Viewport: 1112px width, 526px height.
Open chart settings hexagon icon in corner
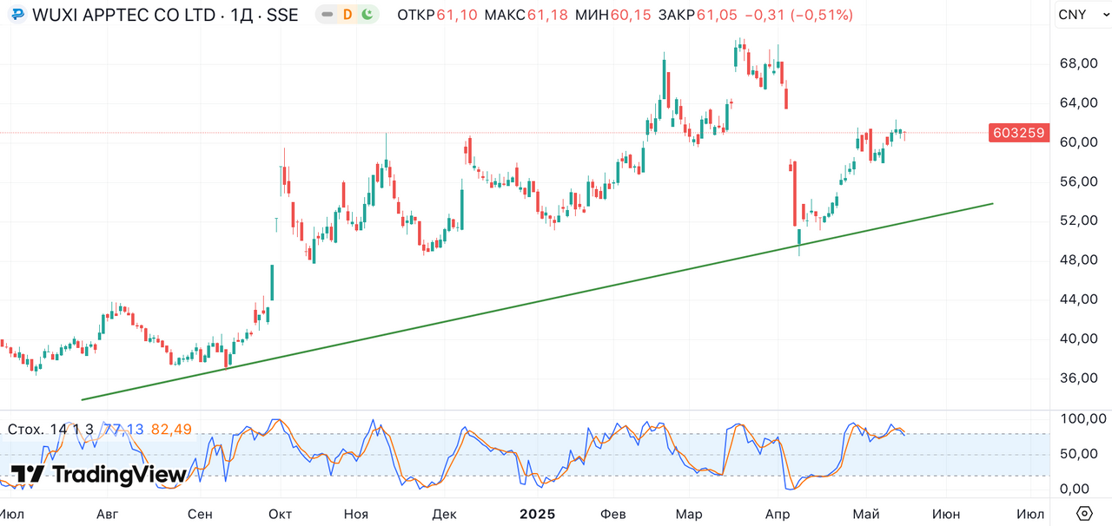(x=1083, y=513)
